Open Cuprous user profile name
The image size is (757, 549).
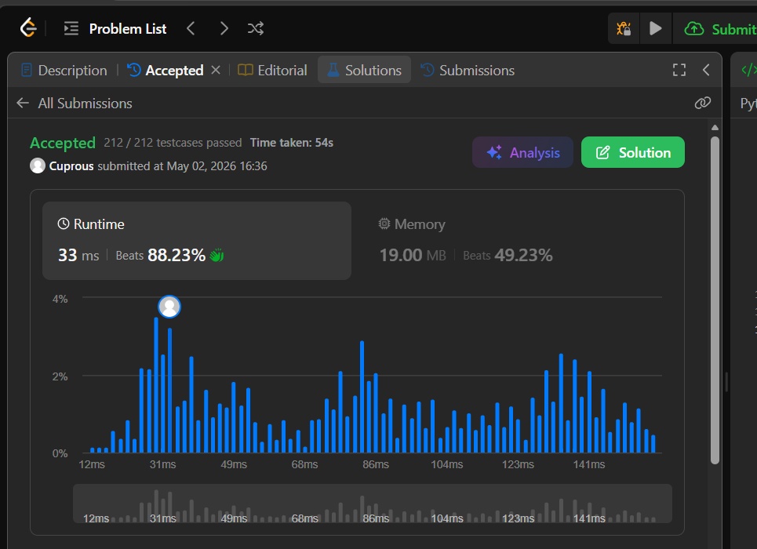click(x=71, y=166)
